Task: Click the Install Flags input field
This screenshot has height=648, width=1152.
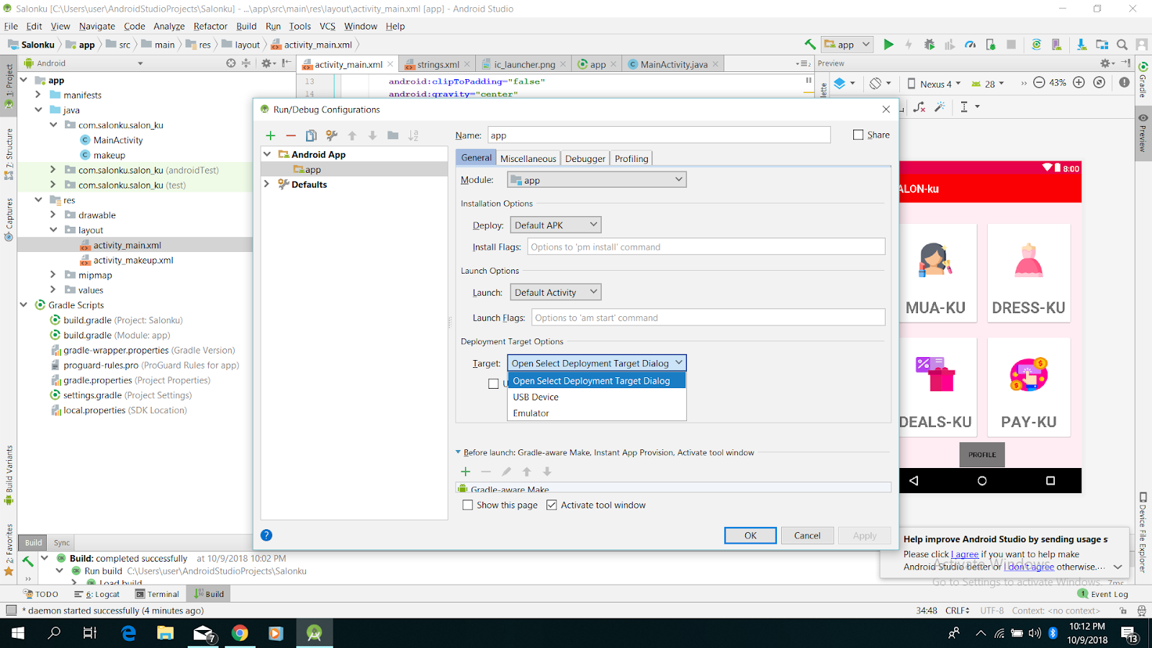Action: (x=706, y=247)
